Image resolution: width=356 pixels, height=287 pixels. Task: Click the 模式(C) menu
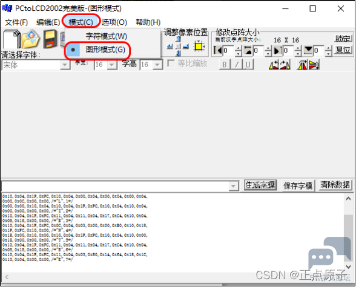(x=81, y=22)
